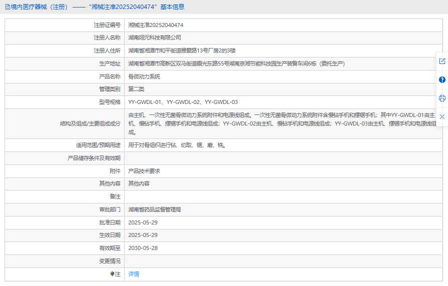
Task: Click the 生产地址 label
Action: click(110, 63)
